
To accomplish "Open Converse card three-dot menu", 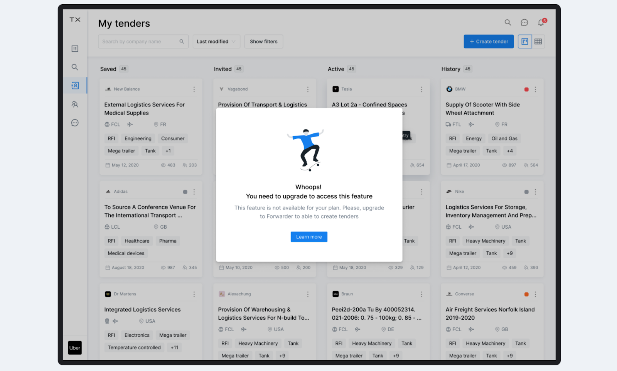I will [535, 294].
